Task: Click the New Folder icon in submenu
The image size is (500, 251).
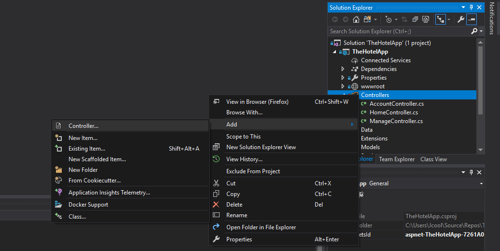Action: (x=58, y=170)
